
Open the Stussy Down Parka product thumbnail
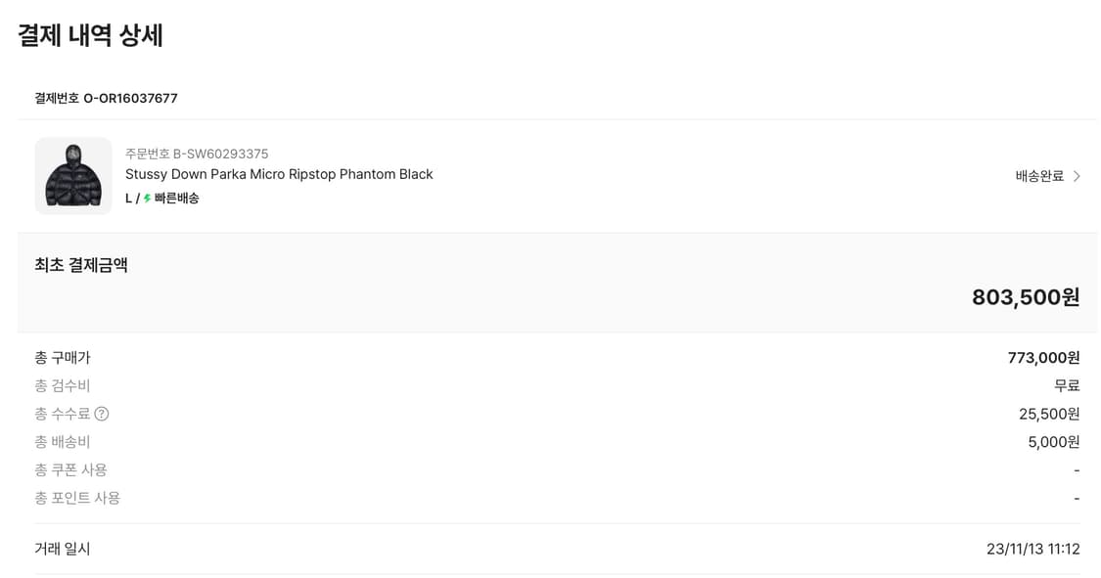(x=73, y=175)
